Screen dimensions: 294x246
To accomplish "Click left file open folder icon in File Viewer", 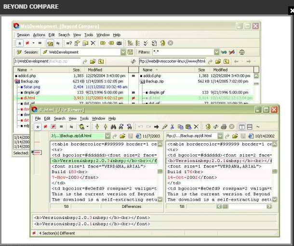I will click(x=122, y=136).
